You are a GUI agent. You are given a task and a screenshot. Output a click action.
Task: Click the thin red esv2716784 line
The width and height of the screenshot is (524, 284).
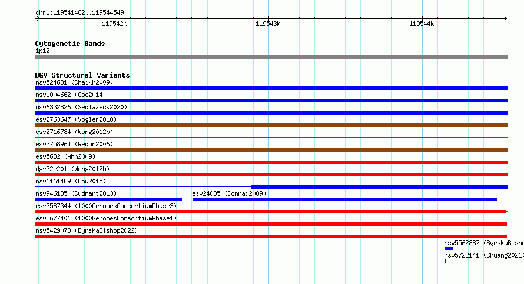[x=271, y=137]
